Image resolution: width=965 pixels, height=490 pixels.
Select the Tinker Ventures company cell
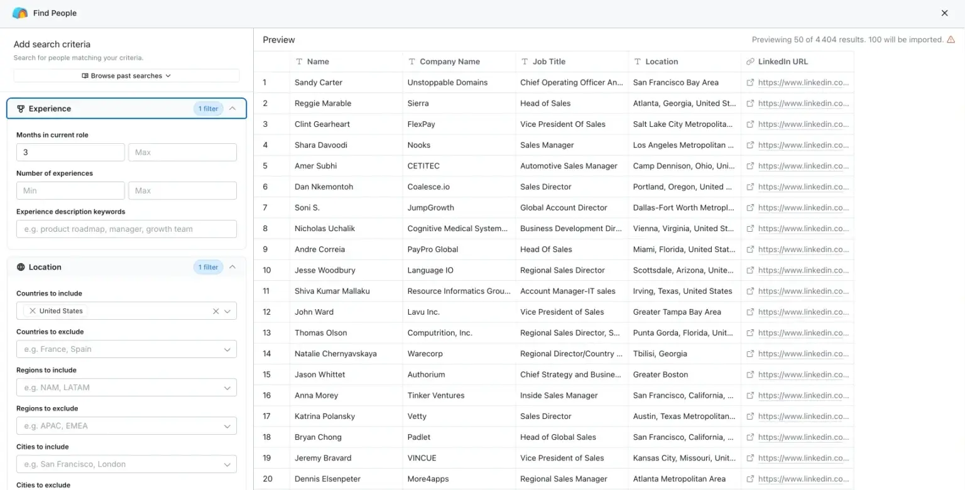click(459, 395)
